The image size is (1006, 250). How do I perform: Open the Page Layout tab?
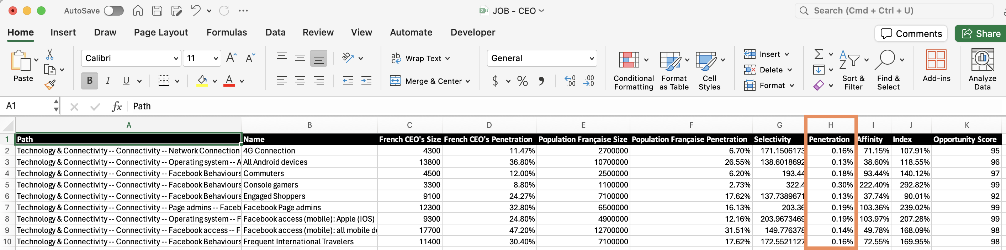pos(161,32)
